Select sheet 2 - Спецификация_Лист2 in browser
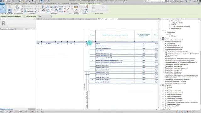This screenshot has width=201, height=113. point(172,104)
